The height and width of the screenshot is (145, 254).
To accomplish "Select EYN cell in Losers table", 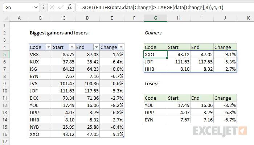I will (x=156, y=120).
